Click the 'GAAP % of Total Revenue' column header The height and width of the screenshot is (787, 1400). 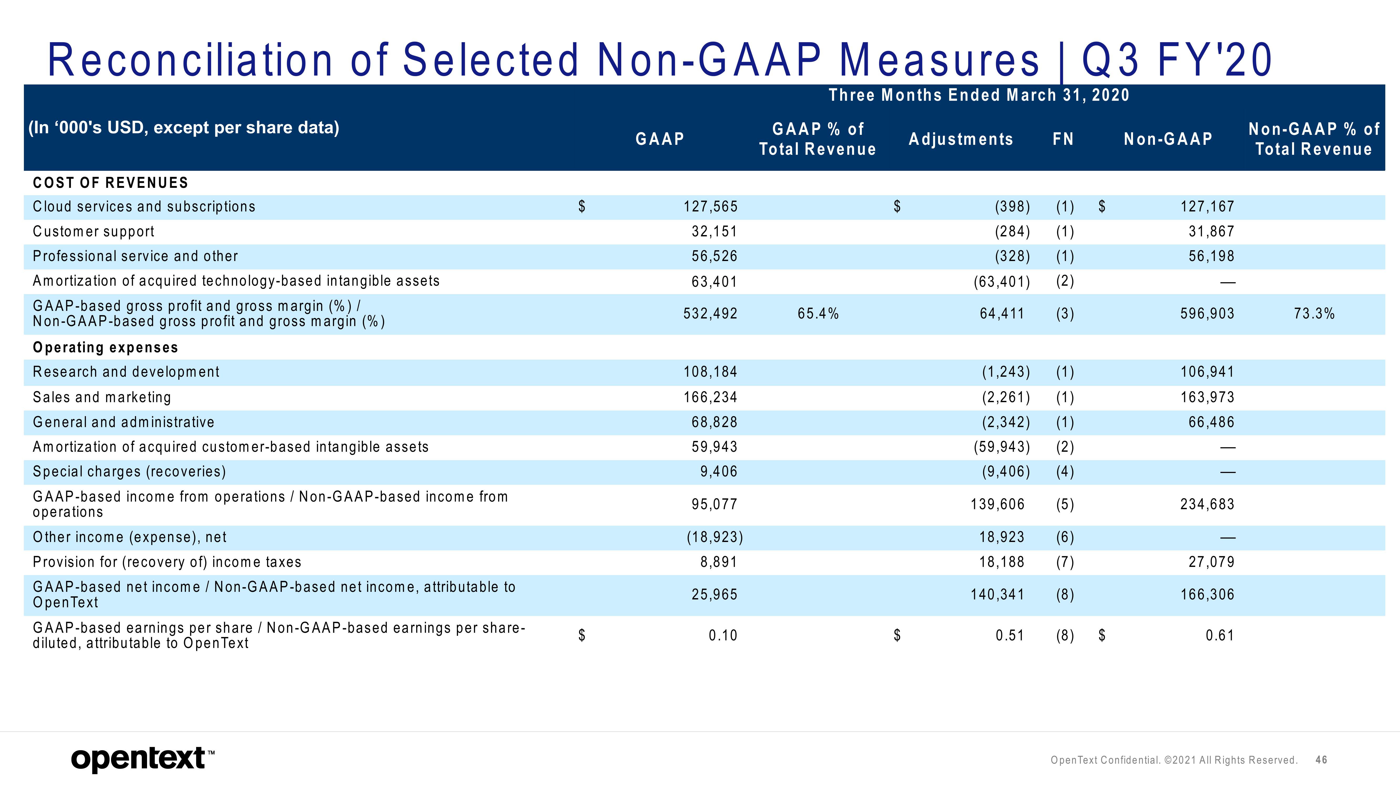(x=817, y=139)
